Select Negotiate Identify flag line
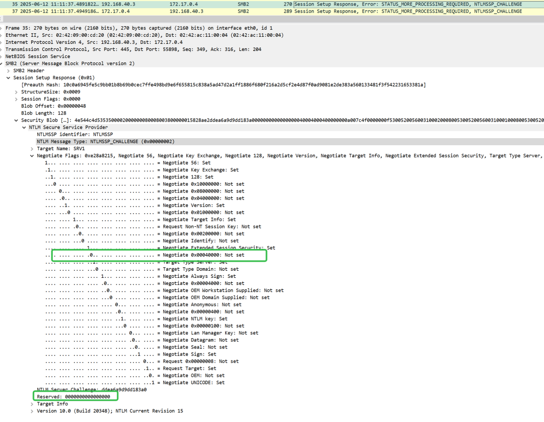The height and width of the screenshot is (422, 544). coord(142,240)
